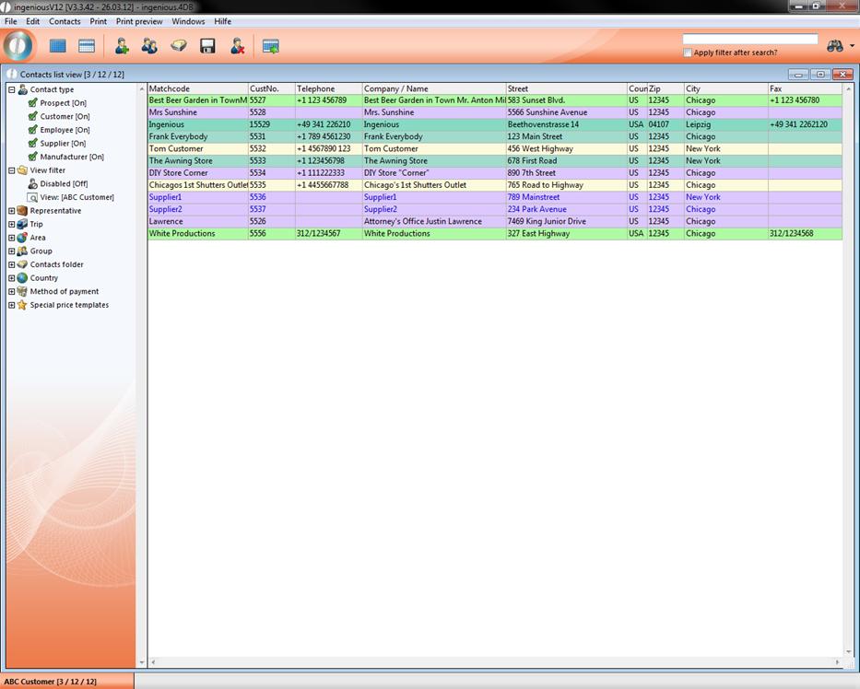Click the add new contact icon
The width and height of the screenshot is (860, 689).
[122, 46]
